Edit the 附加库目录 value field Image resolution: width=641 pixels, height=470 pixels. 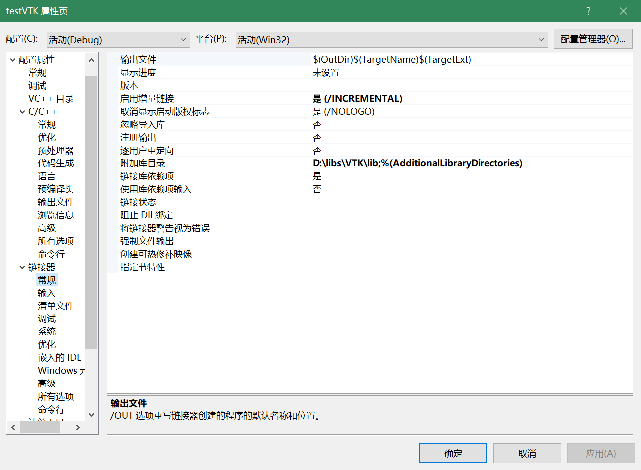point(471,163)
